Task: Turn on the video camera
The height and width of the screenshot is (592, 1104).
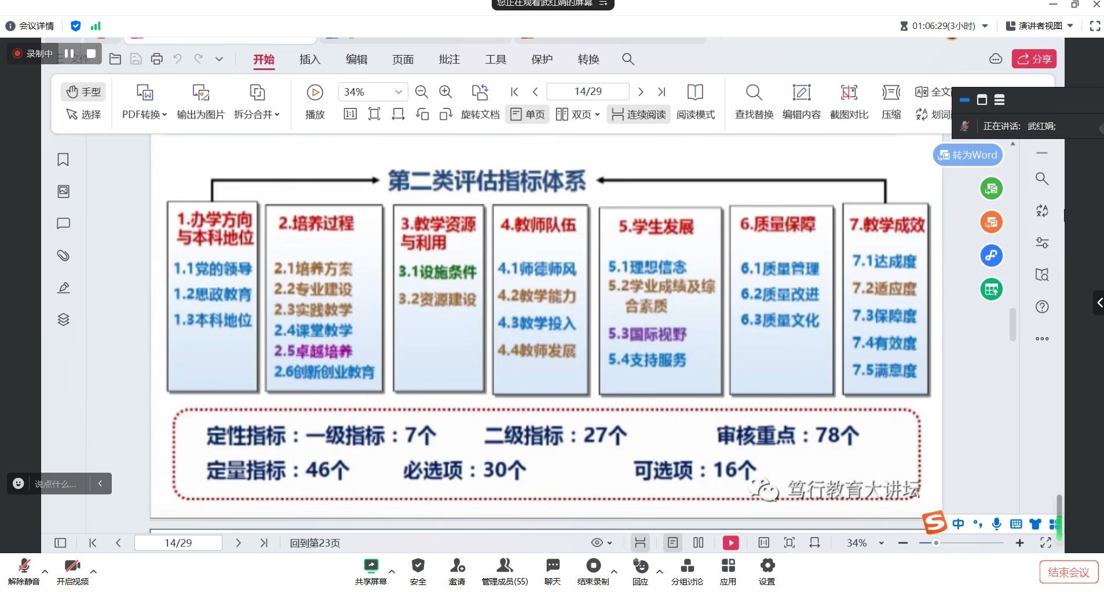Action: pyautogui.click(x=72, y=571)
